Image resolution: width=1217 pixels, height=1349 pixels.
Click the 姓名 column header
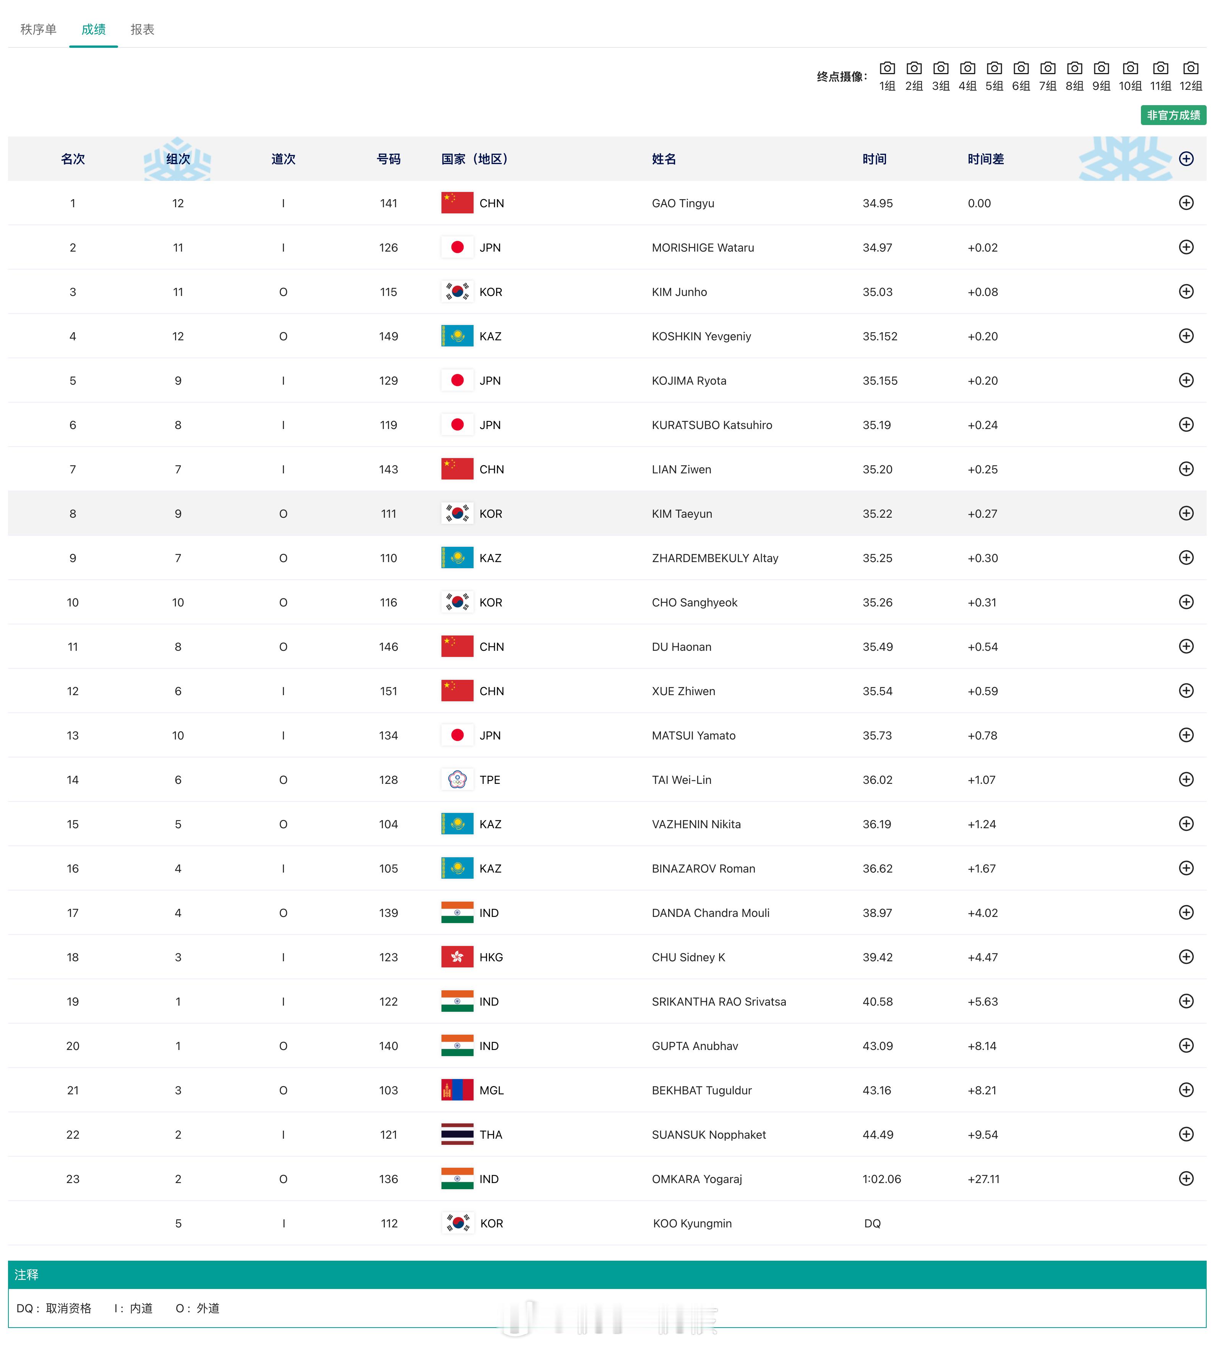pos(664,159)
